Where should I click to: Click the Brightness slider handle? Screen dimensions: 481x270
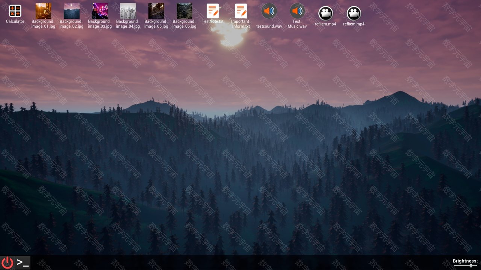471,265
